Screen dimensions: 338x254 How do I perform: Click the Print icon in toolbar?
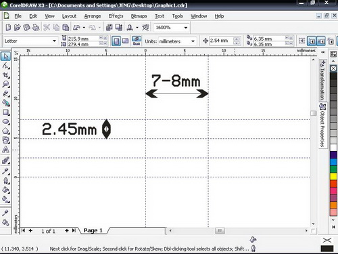37,27
